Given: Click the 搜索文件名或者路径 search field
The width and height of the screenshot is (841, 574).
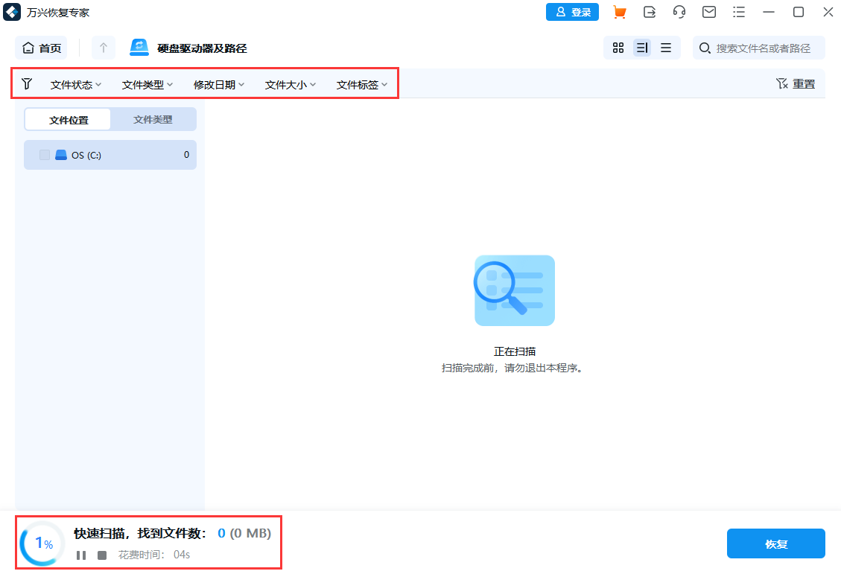Looking at the screenshot, I should pyautogui.click(x=763, y=48).
